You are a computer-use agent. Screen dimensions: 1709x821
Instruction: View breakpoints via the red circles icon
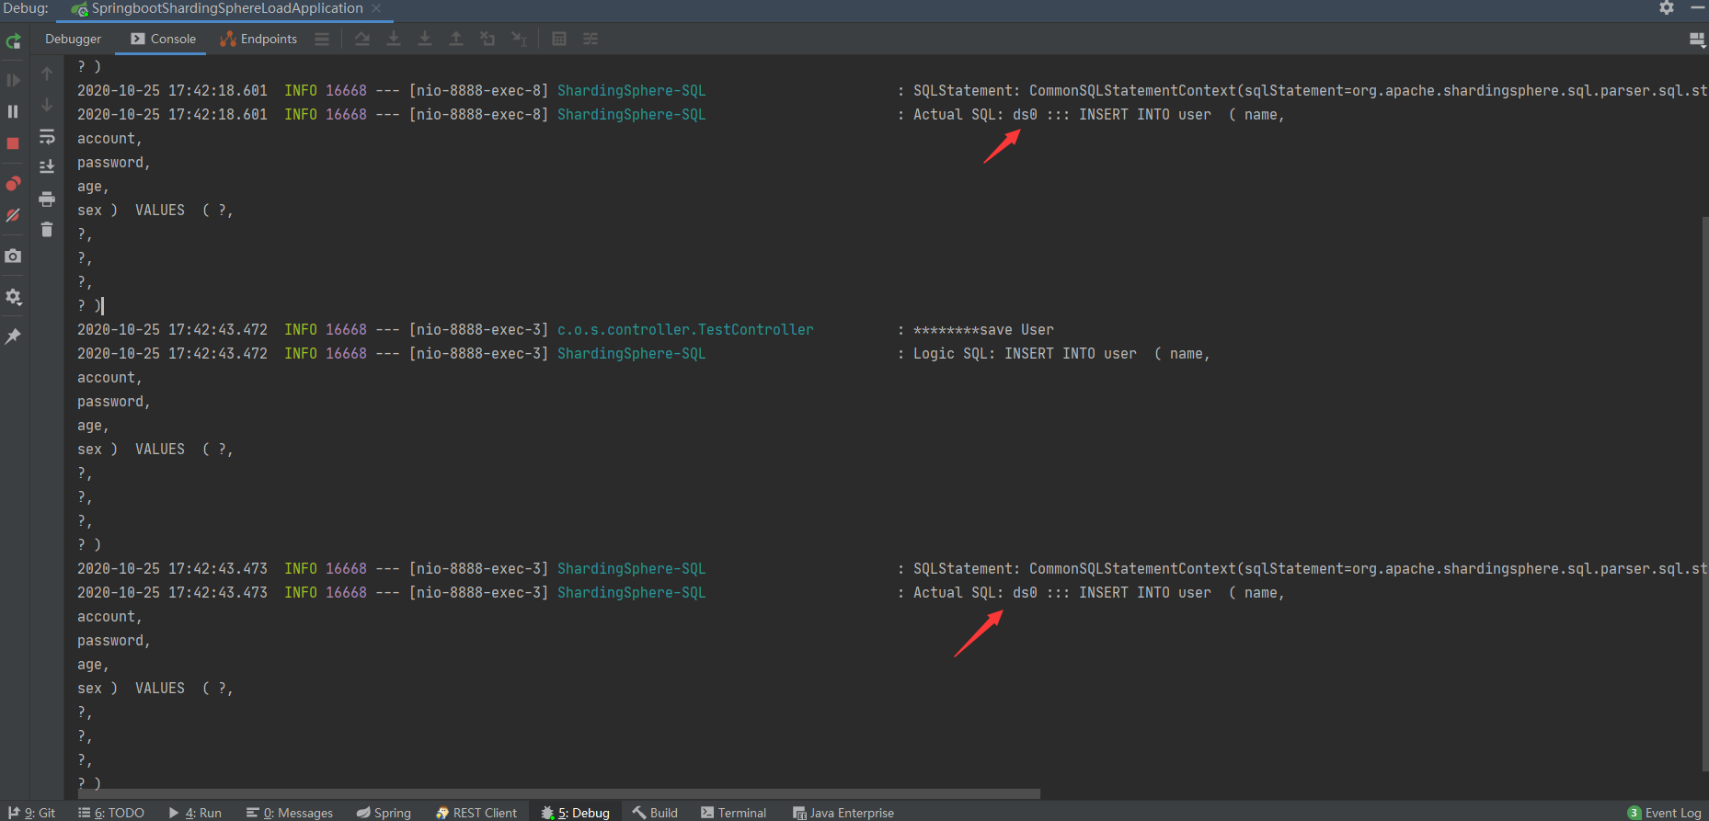pyautogui.click(x=14, y=183)
